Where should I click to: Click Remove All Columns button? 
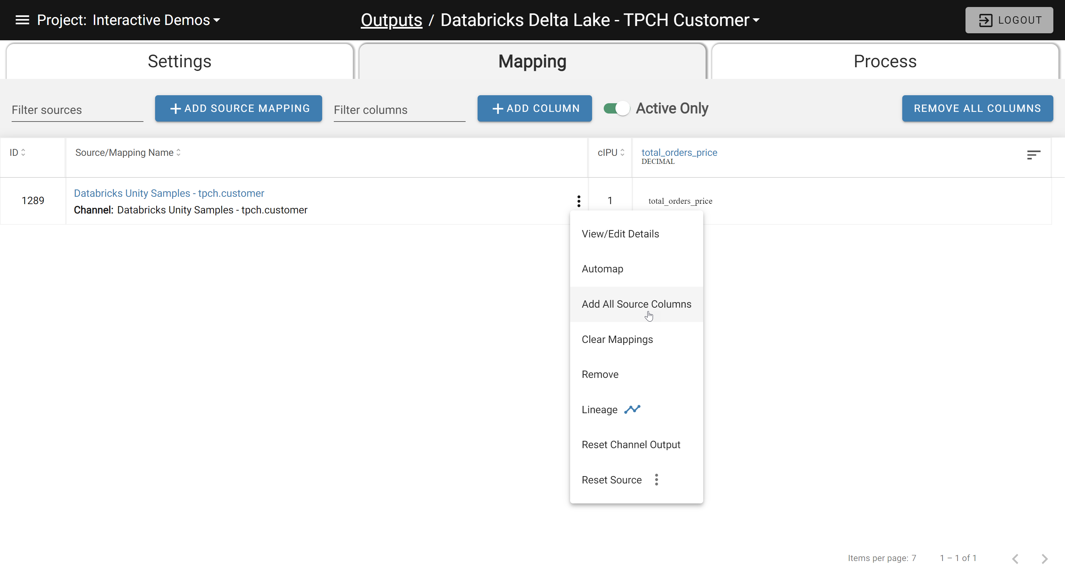click(977, 108)
